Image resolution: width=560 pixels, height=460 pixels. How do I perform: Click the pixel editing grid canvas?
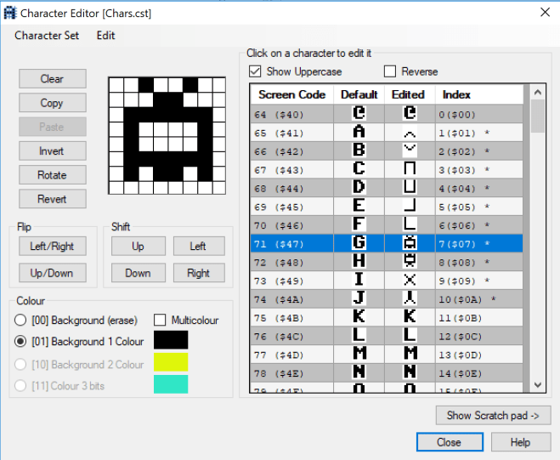[x=167, y=136]
